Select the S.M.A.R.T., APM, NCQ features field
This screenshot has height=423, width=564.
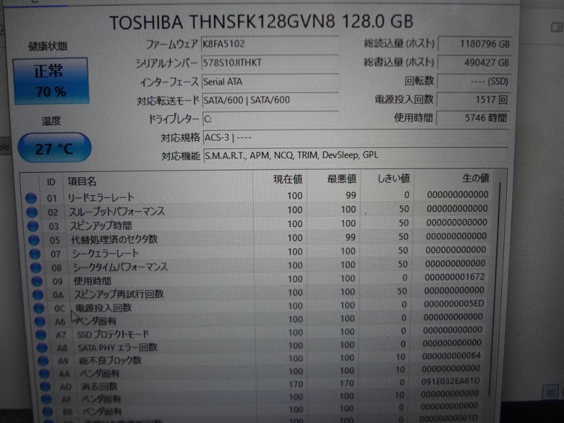pos(356,156)
